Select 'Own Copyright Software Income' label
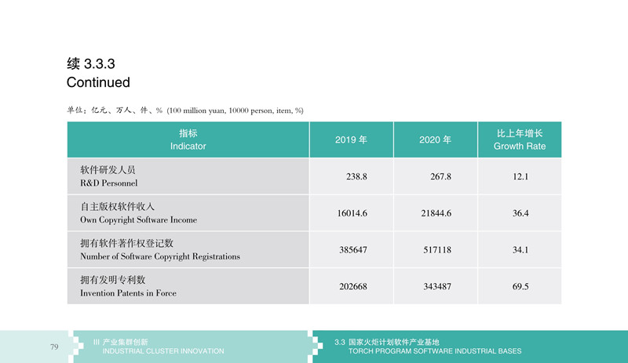Image resolution: width=628 pixels, height=363 pixels. tap(139, 220)
